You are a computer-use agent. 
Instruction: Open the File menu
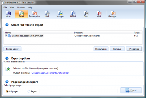(x=5, y=7)
